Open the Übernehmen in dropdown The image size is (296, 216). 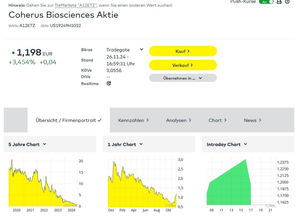(x=183, y=78)
